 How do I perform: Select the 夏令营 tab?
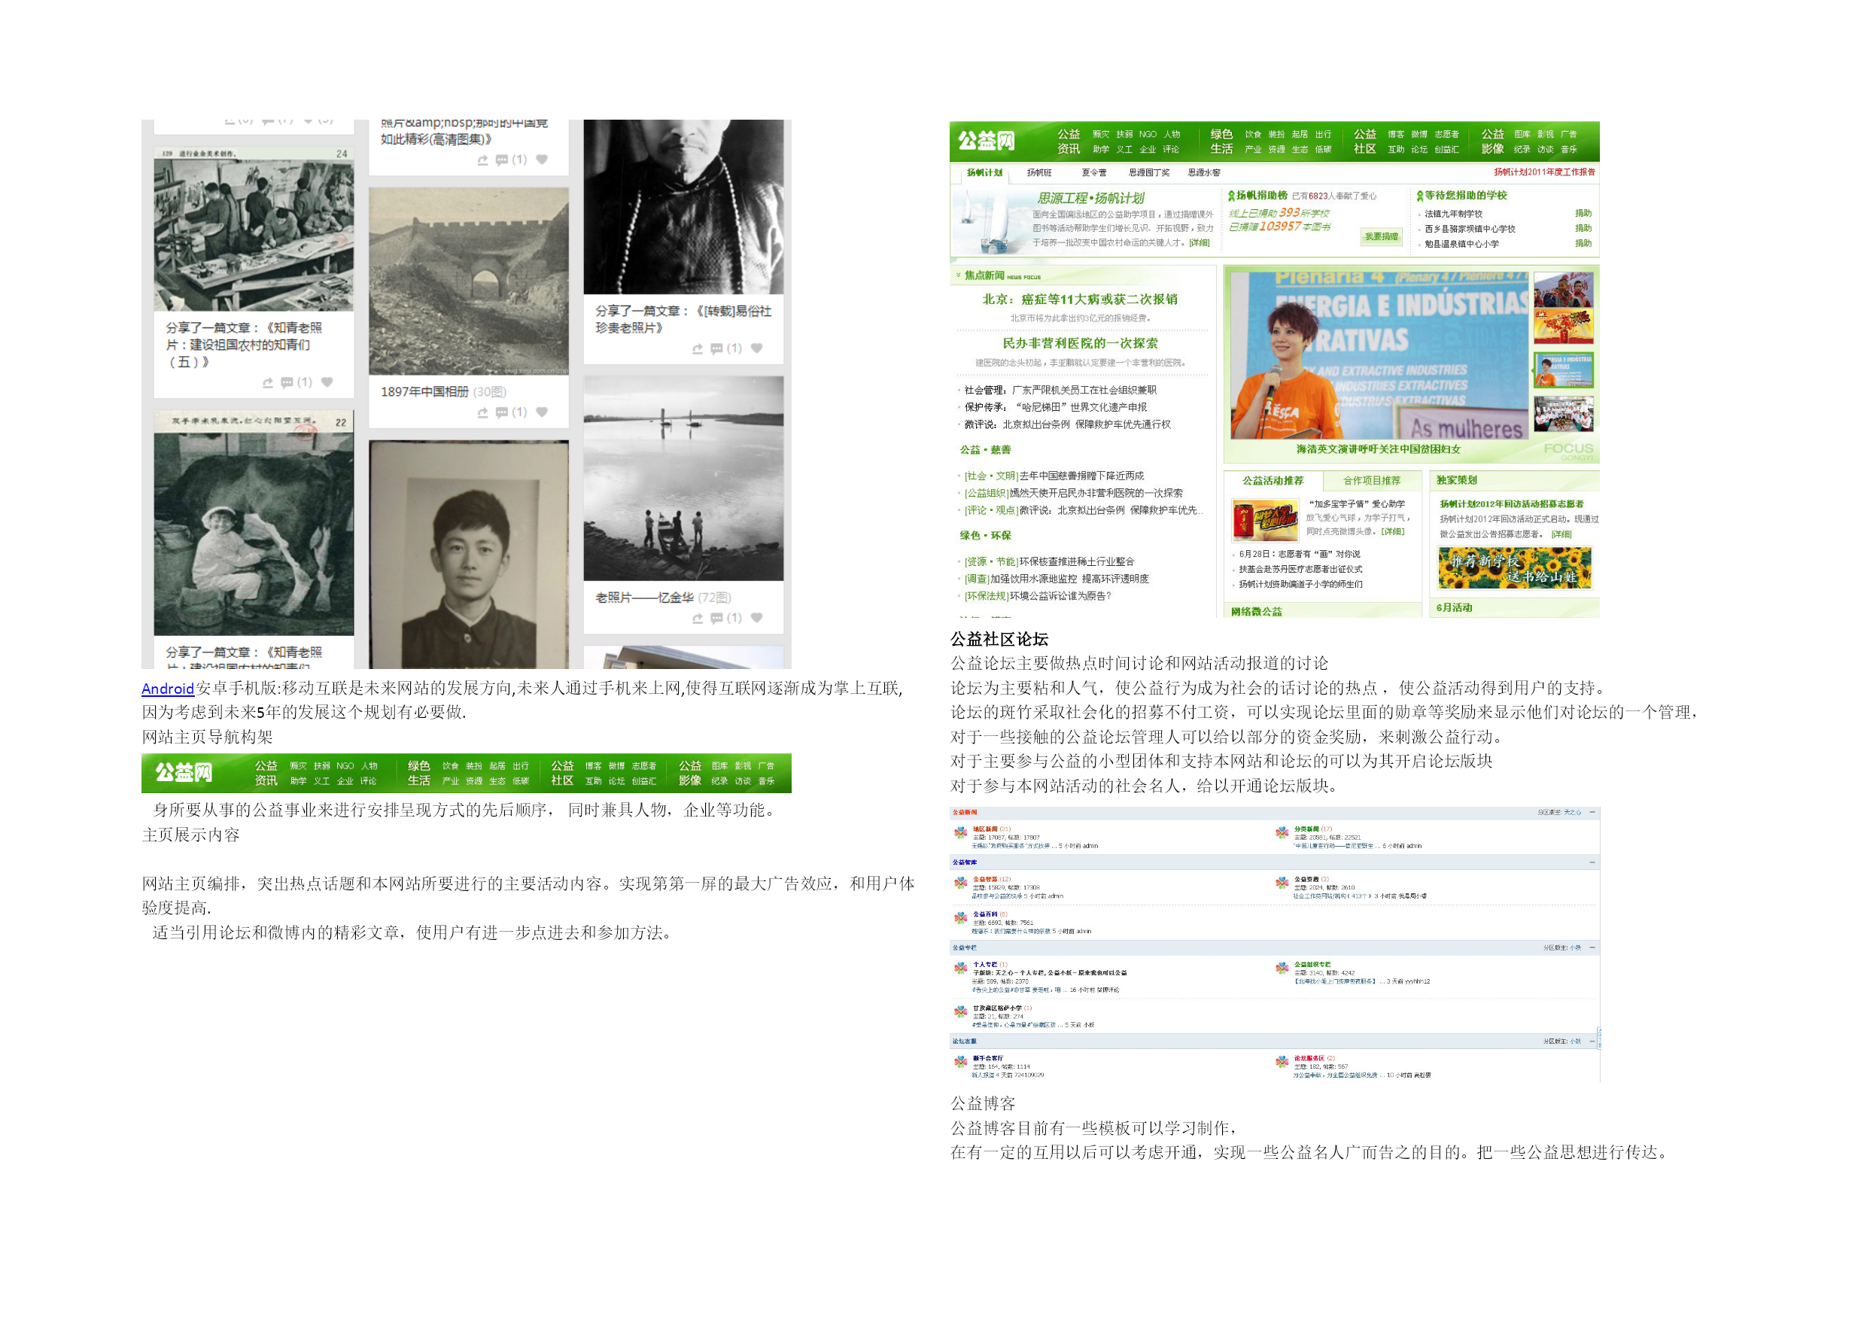1093,172
